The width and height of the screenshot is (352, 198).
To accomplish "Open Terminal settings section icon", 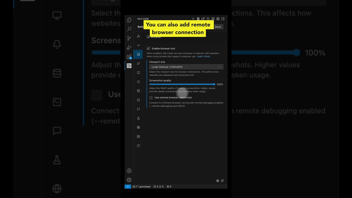I will click(138, 100).
